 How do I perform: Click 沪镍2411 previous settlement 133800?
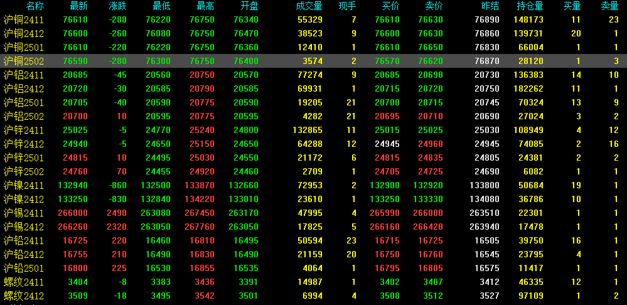[x=485, y=186]
